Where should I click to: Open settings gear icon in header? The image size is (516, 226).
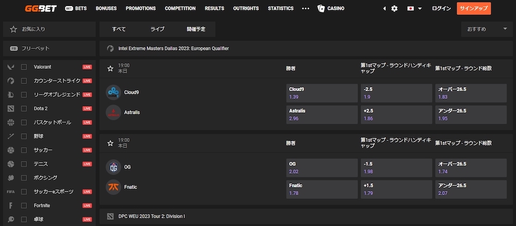point(394,9)
